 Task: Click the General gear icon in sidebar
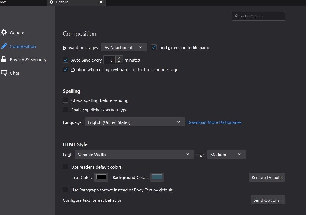(4, 33)
